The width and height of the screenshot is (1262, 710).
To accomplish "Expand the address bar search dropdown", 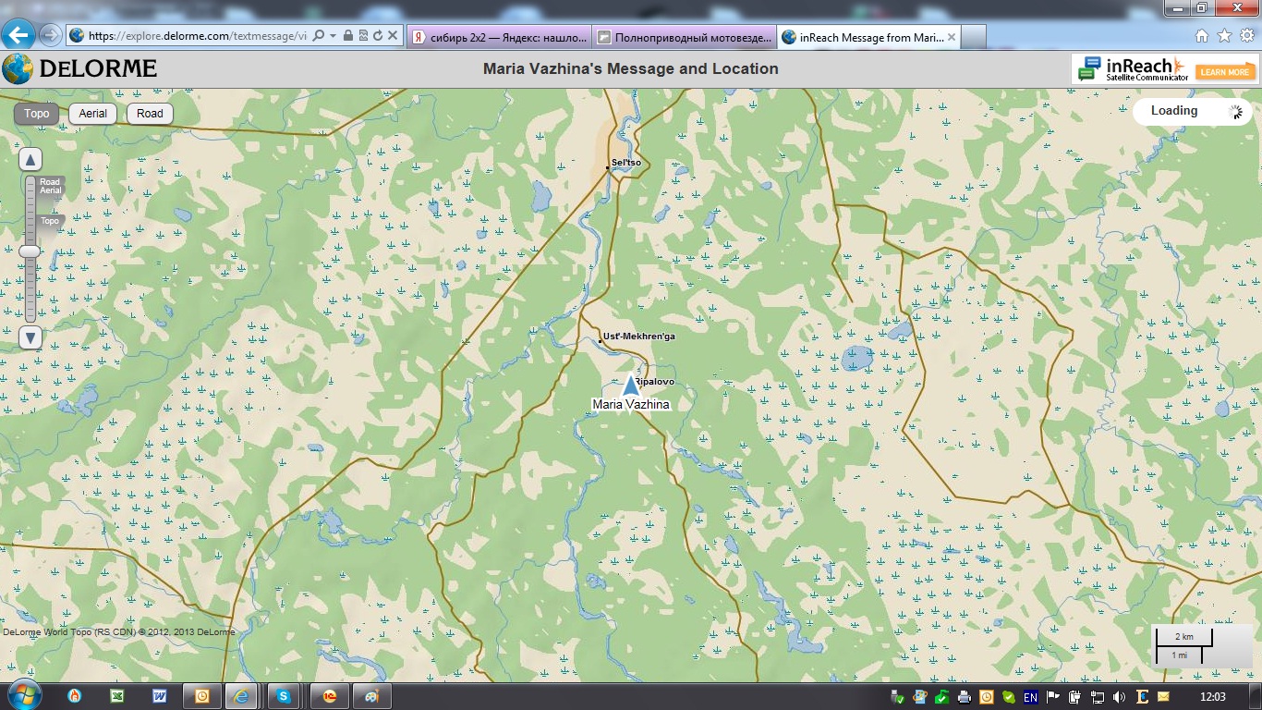I will click(333, 35).
